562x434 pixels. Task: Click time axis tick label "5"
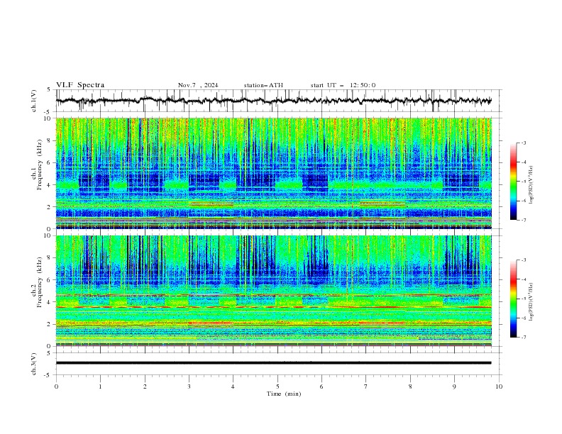click(277, 386)
